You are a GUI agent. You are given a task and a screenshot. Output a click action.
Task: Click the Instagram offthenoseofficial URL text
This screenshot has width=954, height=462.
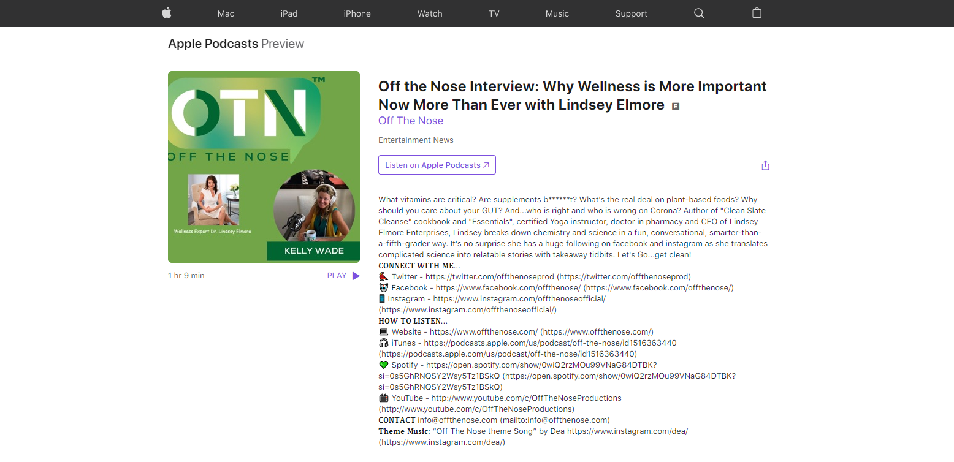[x=519, y=298]
